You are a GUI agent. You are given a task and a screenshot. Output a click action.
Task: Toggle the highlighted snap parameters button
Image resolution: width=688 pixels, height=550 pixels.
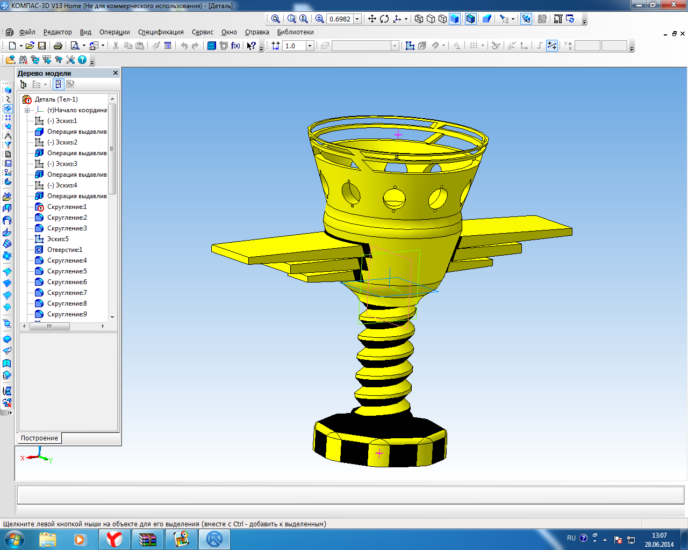click(x=552, y=46)
